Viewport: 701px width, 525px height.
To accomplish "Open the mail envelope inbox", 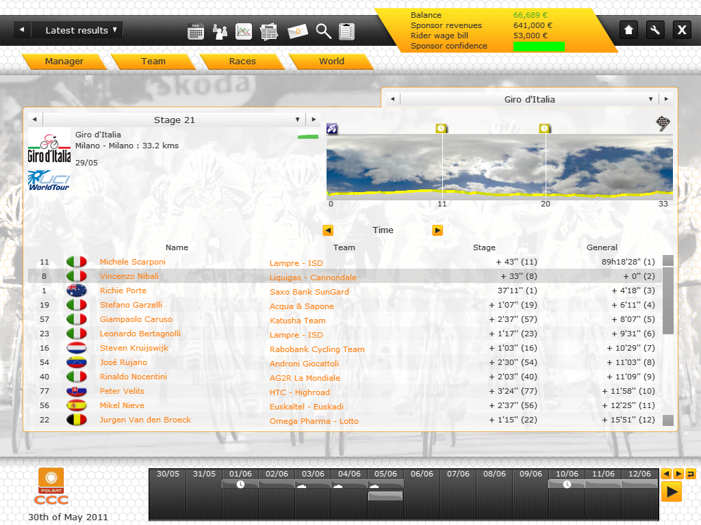I will (298, 31).
